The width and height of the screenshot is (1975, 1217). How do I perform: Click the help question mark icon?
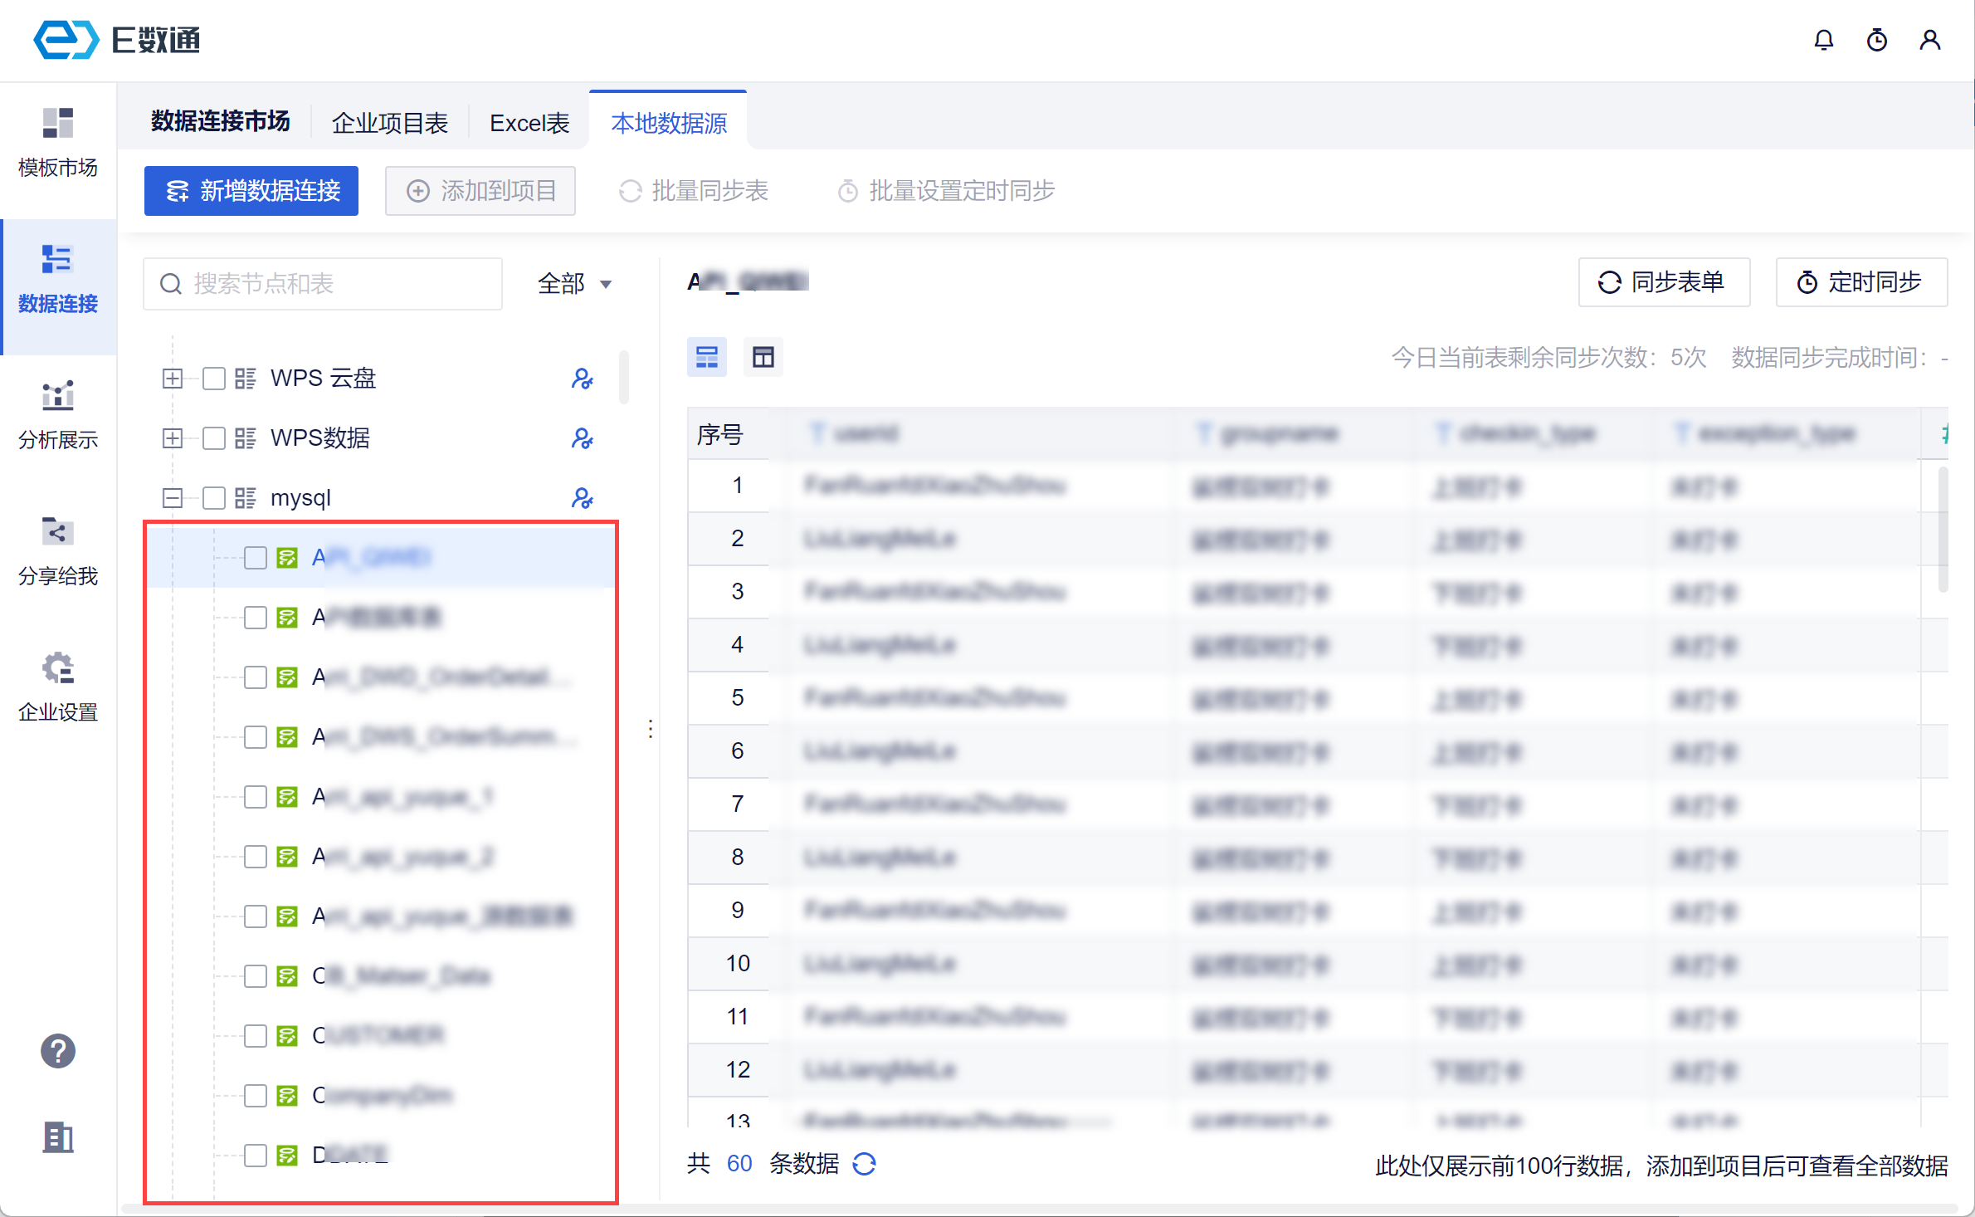pos(58,1051)
